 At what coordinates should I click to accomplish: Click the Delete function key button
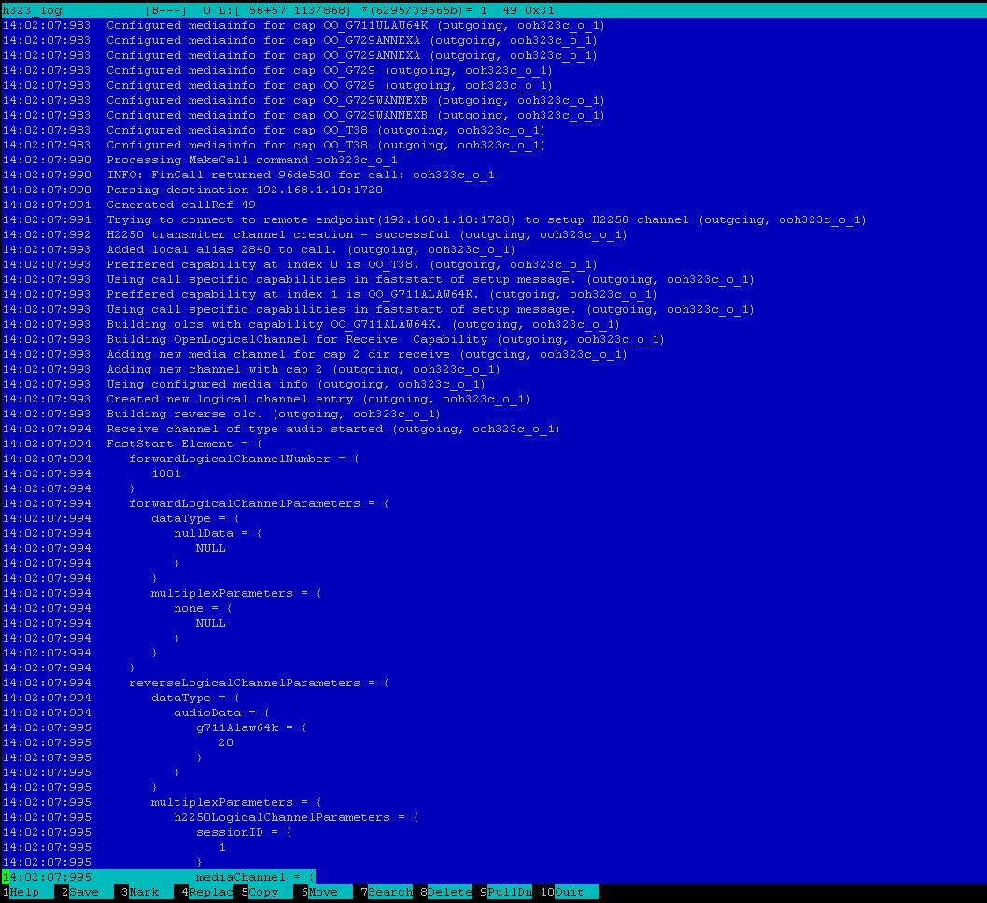tap(450, 892)
